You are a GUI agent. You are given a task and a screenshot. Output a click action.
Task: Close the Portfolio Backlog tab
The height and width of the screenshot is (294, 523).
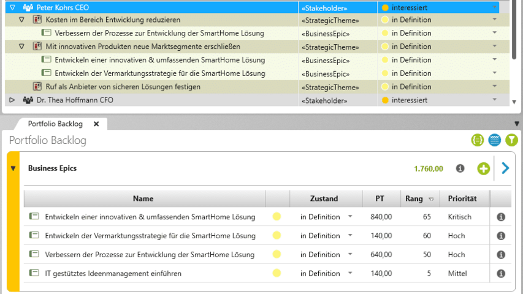[x=96, y=124]
